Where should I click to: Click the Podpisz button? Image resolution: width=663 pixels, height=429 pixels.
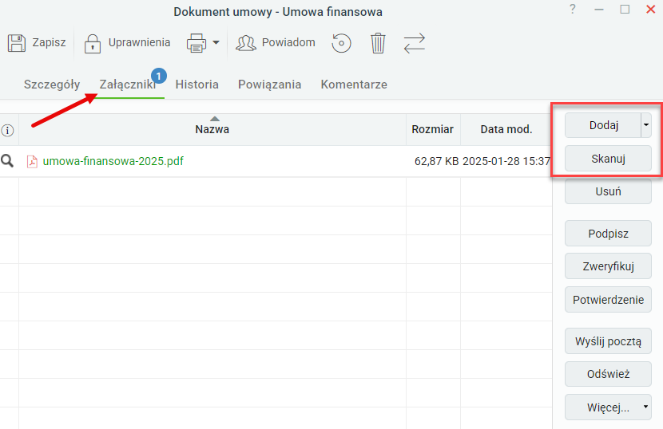tap(608, 234)
